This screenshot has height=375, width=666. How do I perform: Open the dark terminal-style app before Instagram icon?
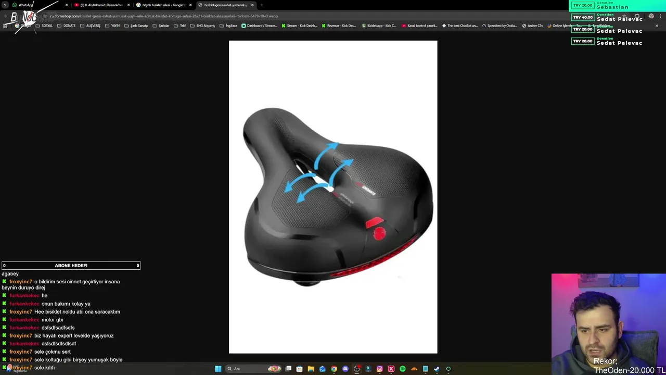coord(368,369)
